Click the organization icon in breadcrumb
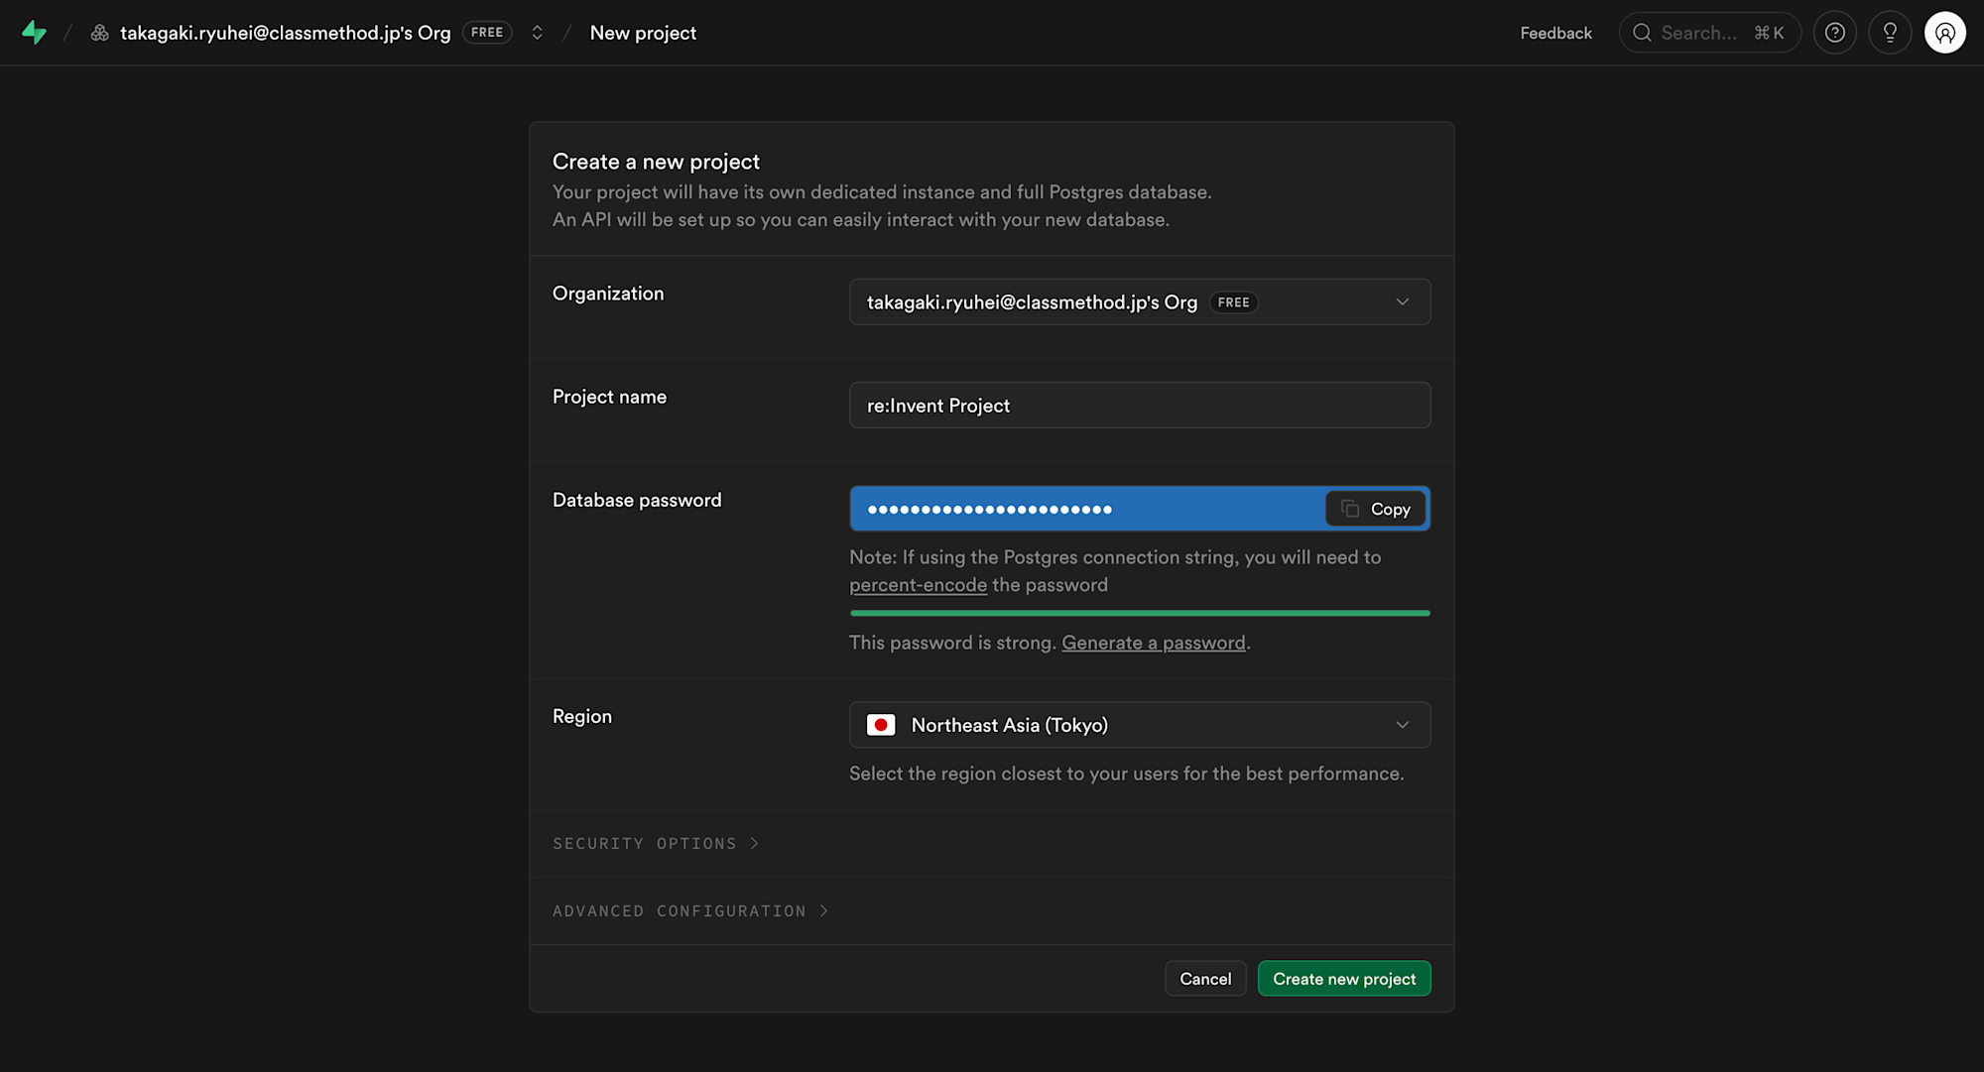Image resolution: width=1984 pixels, height=1072 pixels. [x=99, y=33]
